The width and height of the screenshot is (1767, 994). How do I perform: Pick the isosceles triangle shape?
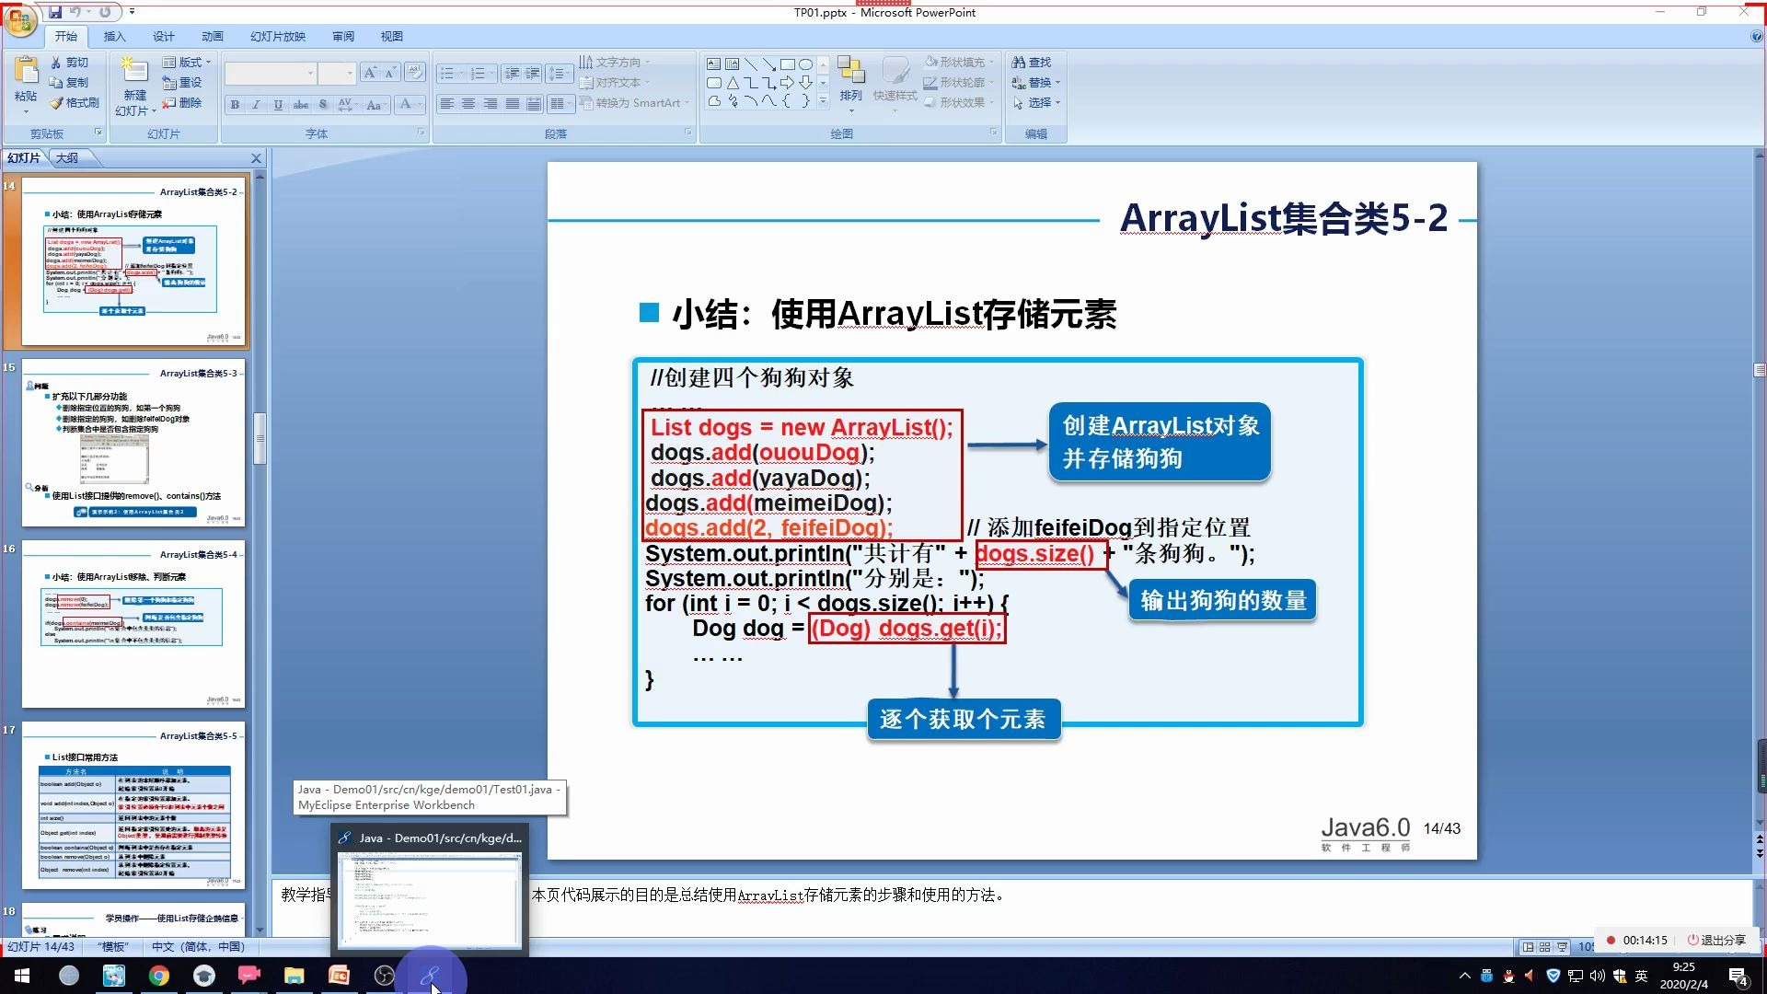pyautogui.click(x=733, y=83)
